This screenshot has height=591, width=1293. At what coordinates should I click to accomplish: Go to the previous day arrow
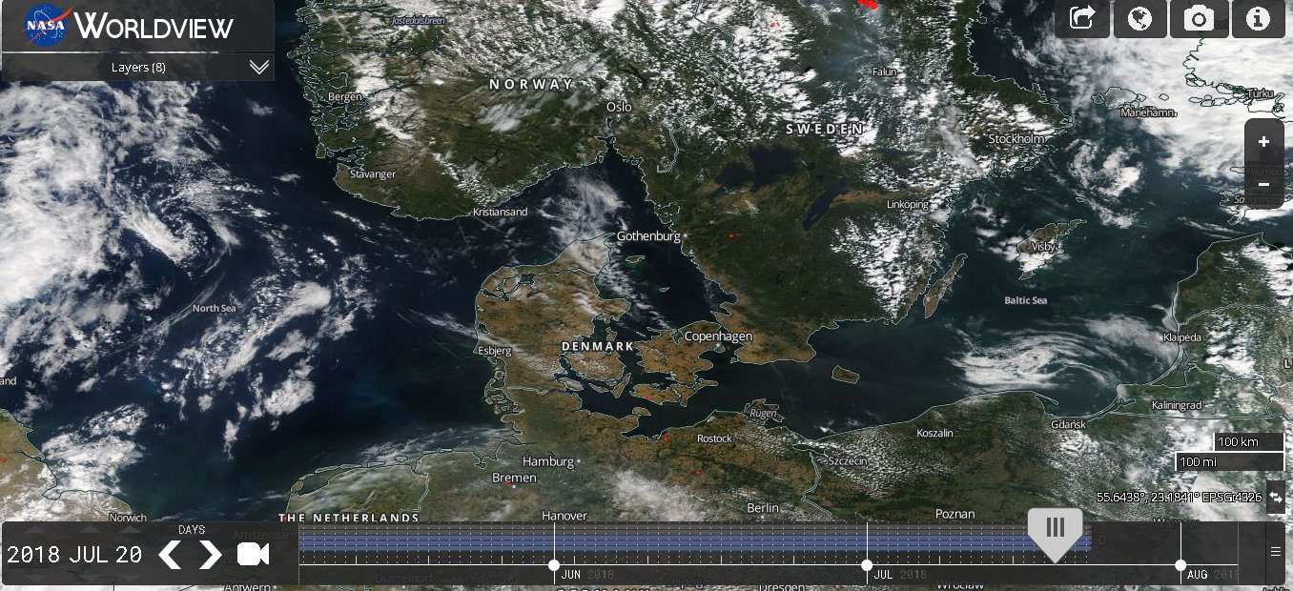coord(170,554)
